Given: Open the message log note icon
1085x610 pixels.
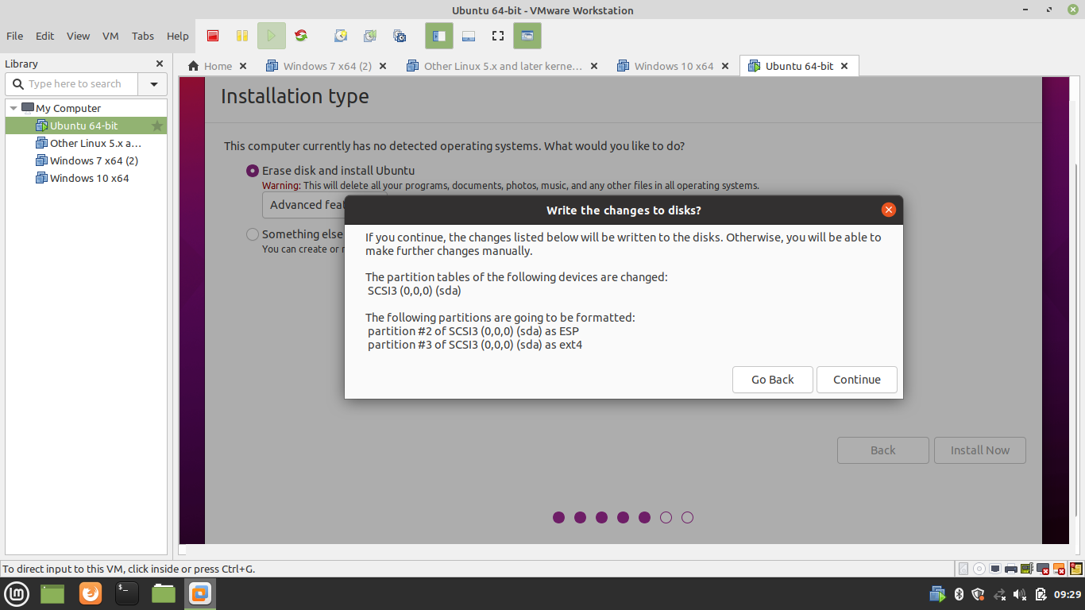Looking at the screenshot, I should [1075, 569].
